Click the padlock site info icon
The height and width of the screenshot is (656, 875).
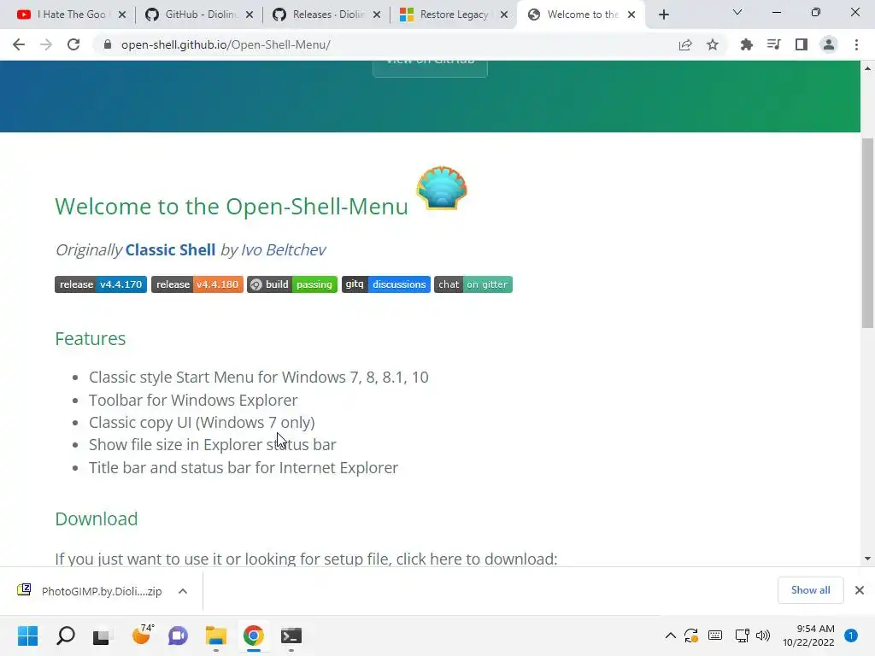(x=108, y=44)
